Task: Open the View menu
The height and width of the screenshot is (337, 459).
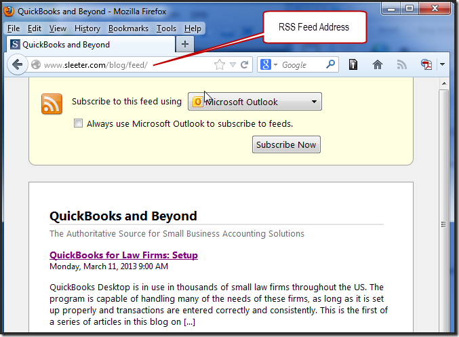Action: point(58,28)
